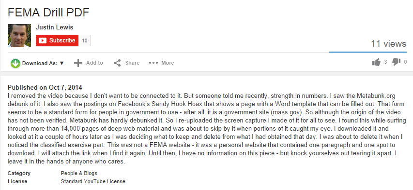Click the Standard YouTube License link

pyautogui.click(x=93, y=181)
